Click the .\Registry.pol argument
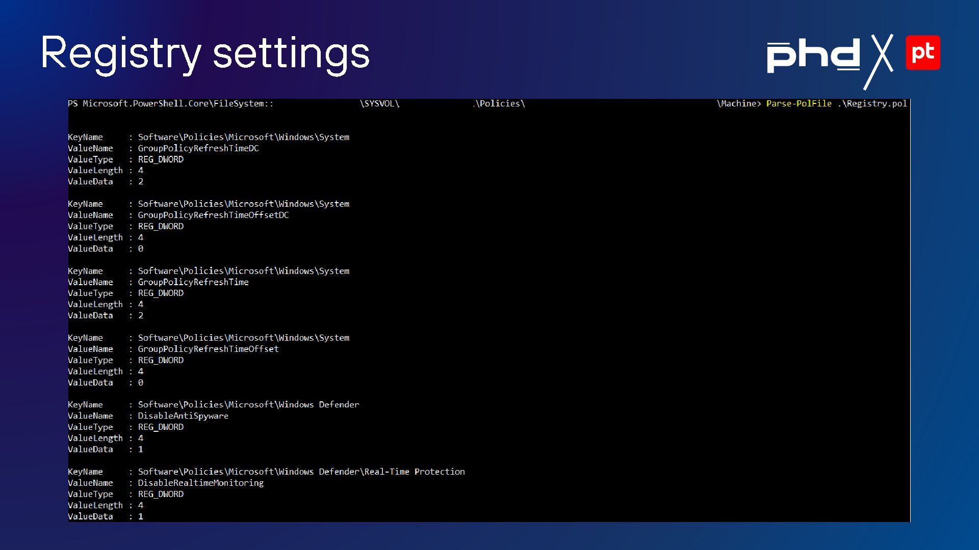 point(872,104)
